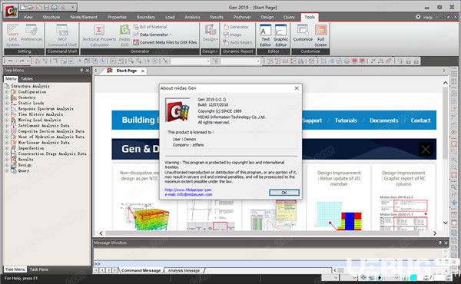Expand the Geometry tree node
This screenshot has height=284, width=461.
point(7,97)
